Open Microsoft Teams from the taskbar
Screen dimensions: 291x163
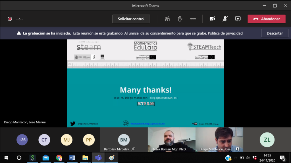(x=98, y=158)
